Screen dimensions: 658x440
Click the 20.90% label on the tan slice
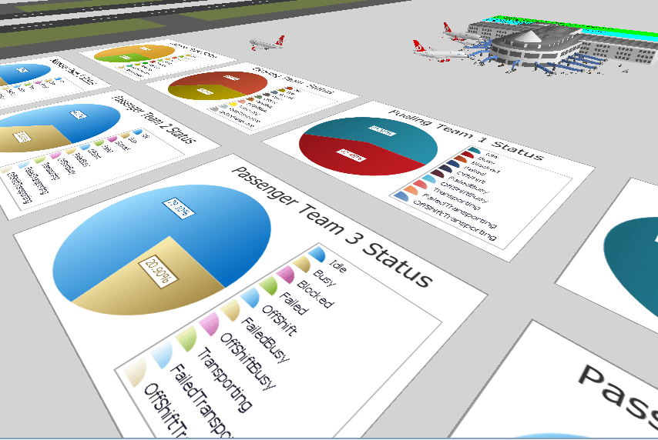153,269
